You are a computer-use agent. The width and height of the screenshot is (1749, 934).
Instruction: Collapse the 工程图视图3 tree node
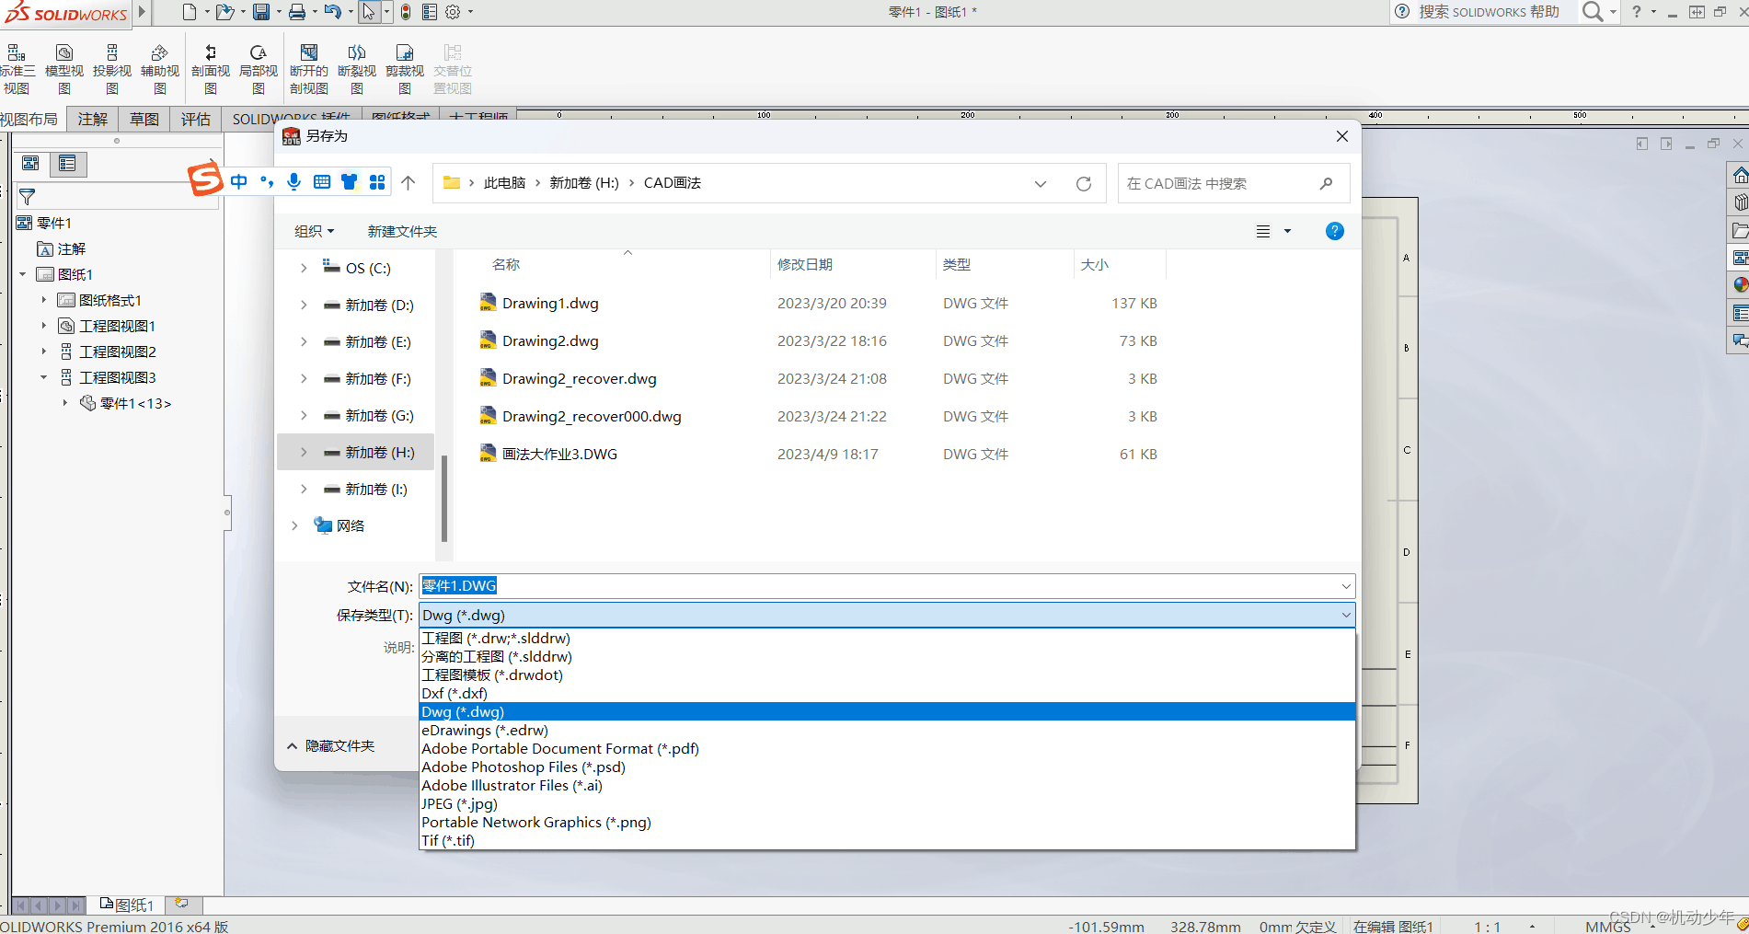(43, 377)
